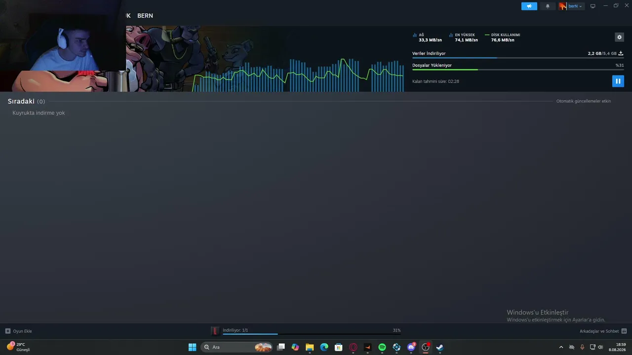This screenshot has height=355, width=632.
Task: Click the friends chat grid icon
Action: [x=624, y=331]
